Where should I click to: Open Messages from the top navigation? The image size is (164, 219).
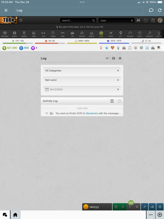[x=5, y=34]
